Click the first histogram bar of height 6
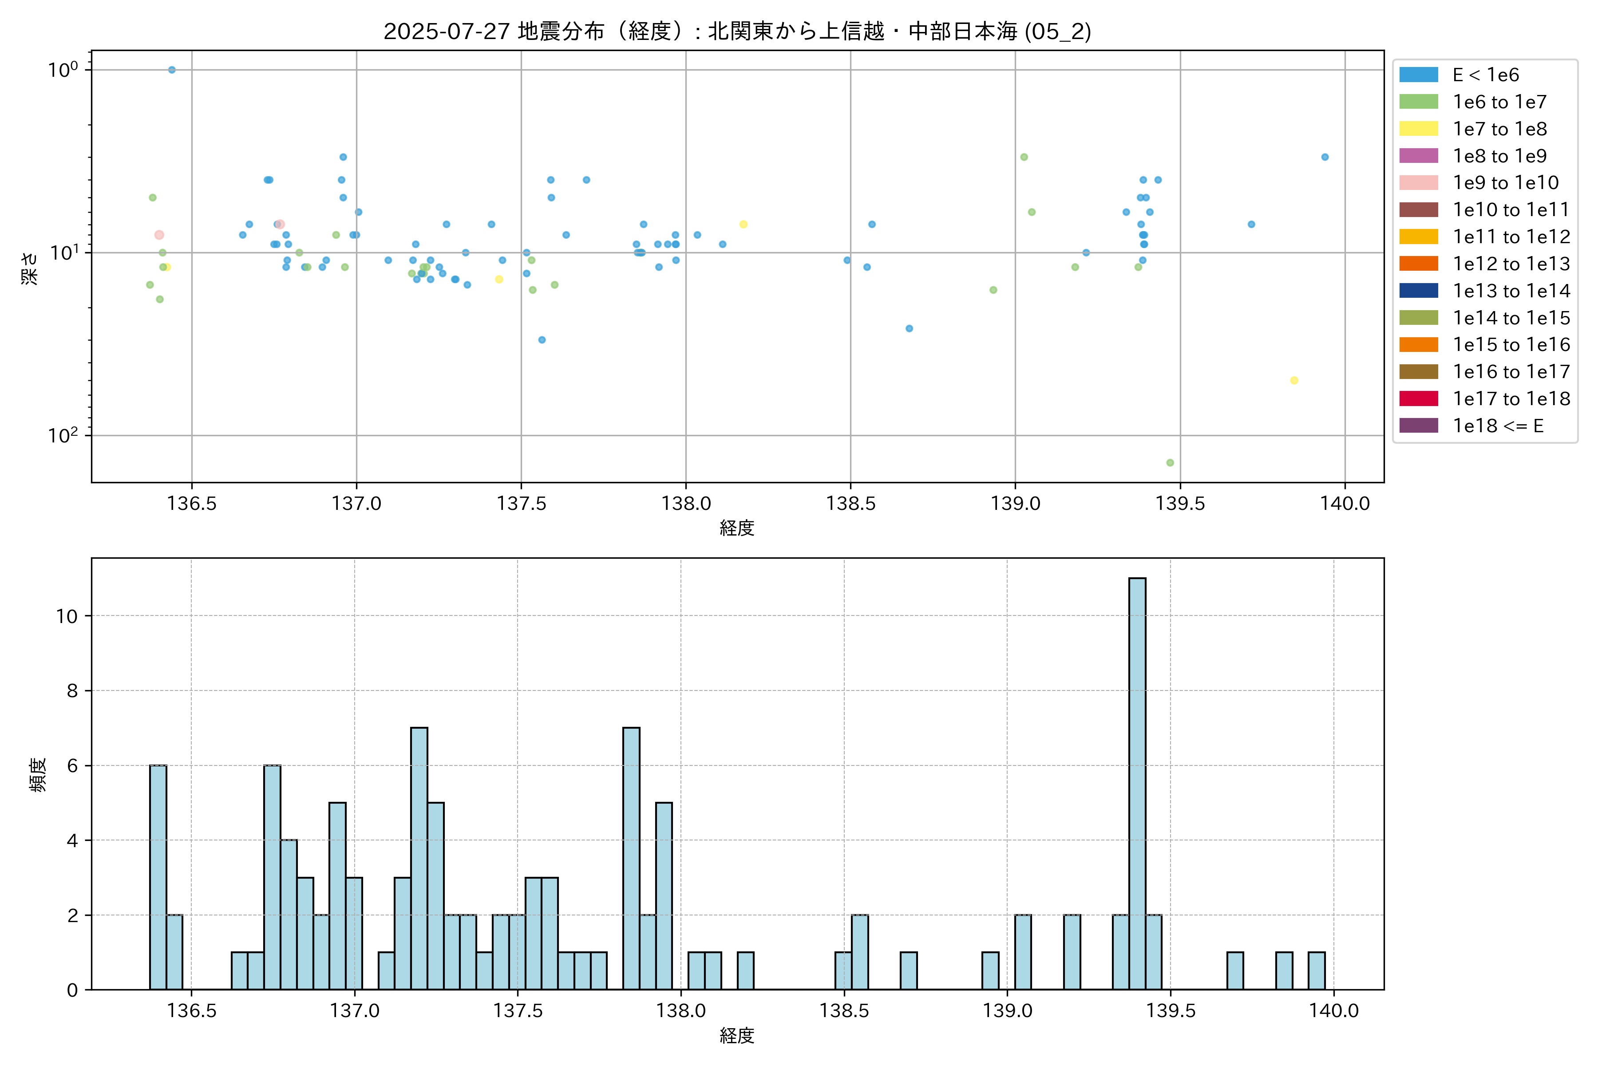 pyautogui.click(x=158, y=877)
